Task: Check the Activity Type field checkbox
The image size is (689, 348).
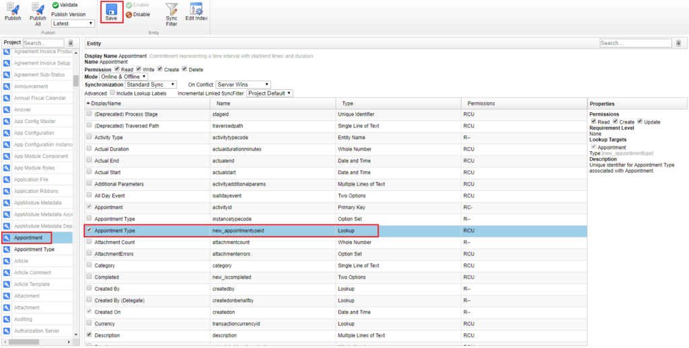Action: (89, 137)
